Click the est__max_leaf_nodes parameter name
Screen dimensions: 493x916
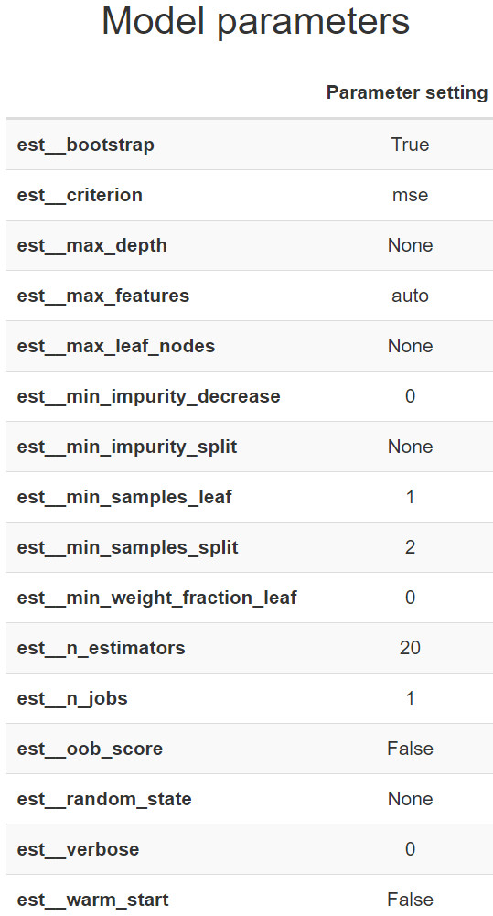[115, 346]
